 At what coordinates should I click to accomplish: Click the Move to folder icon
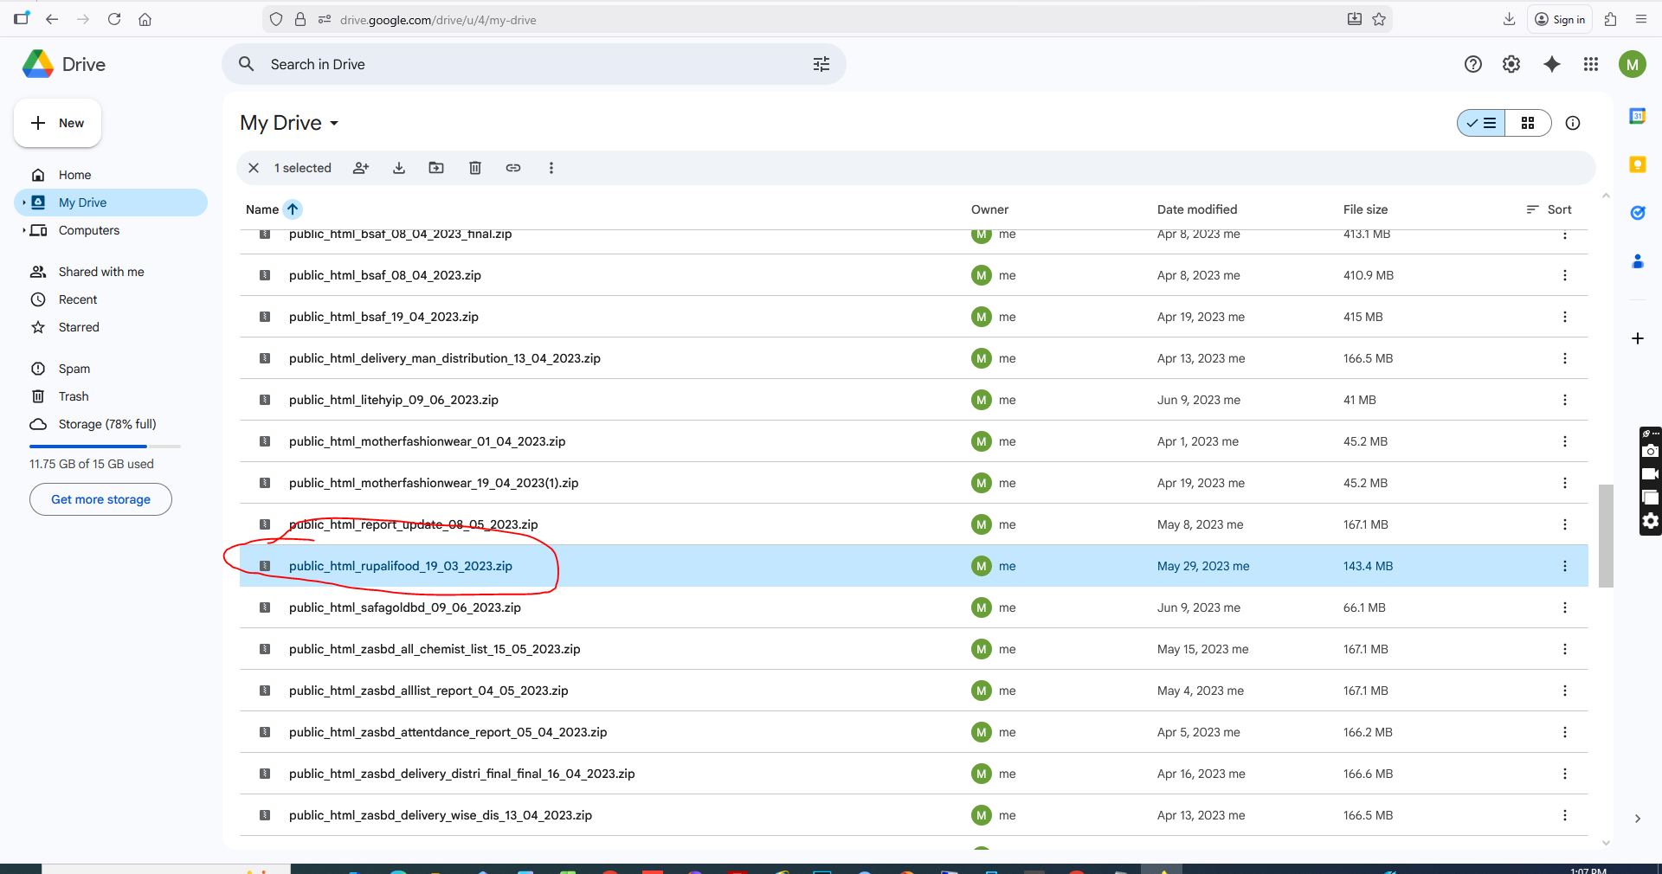pos(436,168)
